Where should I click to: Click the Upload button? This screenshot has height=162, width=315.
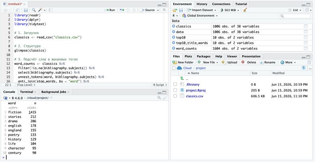click(x=230, y=63)
